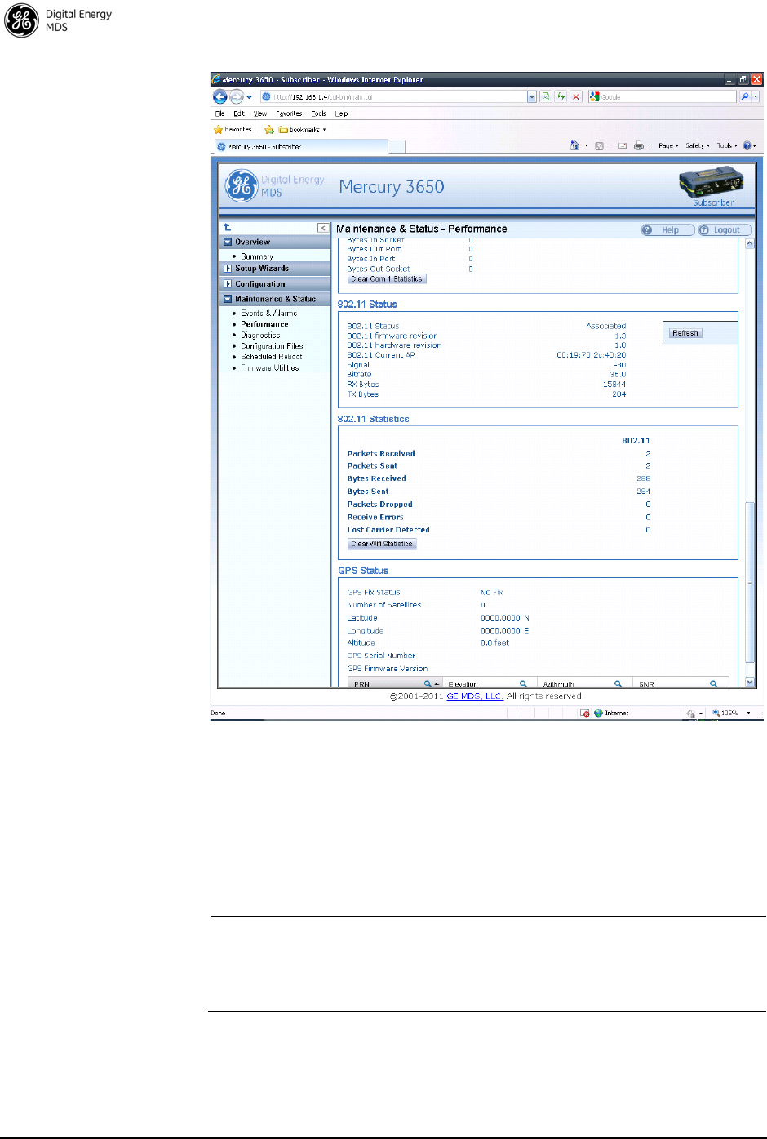Image resolution: width=767 pixels, height=1139 pixels.
Task: Open the Favorites menu
Action: pyautogui.click(x=289, y=113)
